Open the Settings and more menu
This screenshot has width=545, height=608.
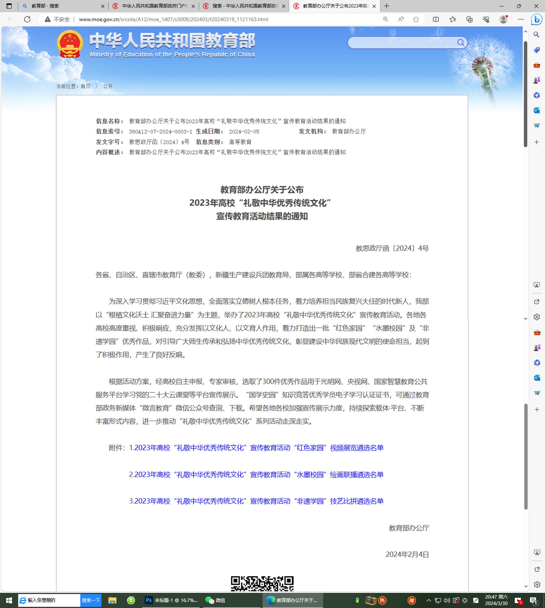click(x=521, y=19)
